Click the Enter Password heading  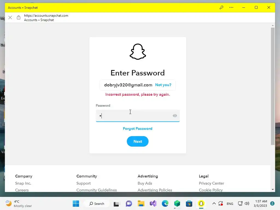(x=138, y=73)
